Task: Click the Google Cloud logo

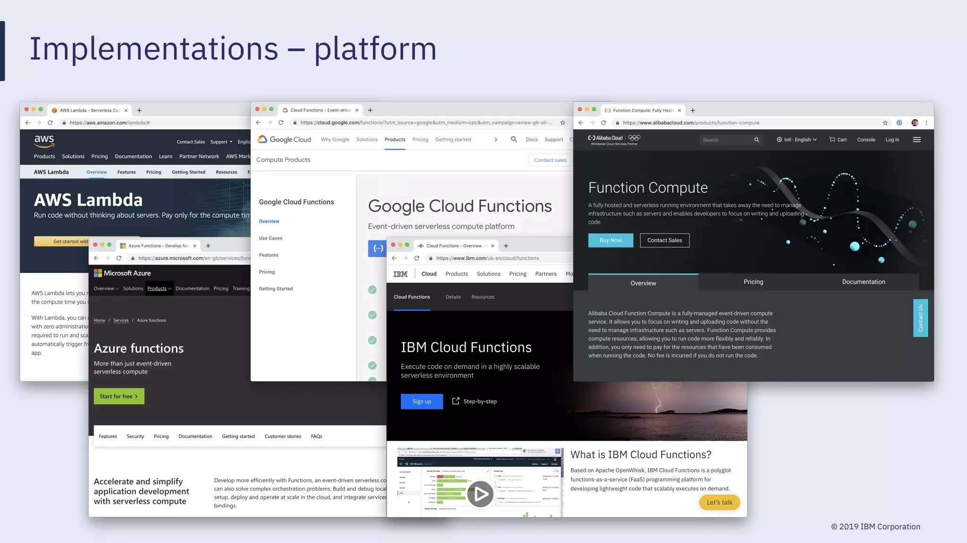Action: pos(284,140)
